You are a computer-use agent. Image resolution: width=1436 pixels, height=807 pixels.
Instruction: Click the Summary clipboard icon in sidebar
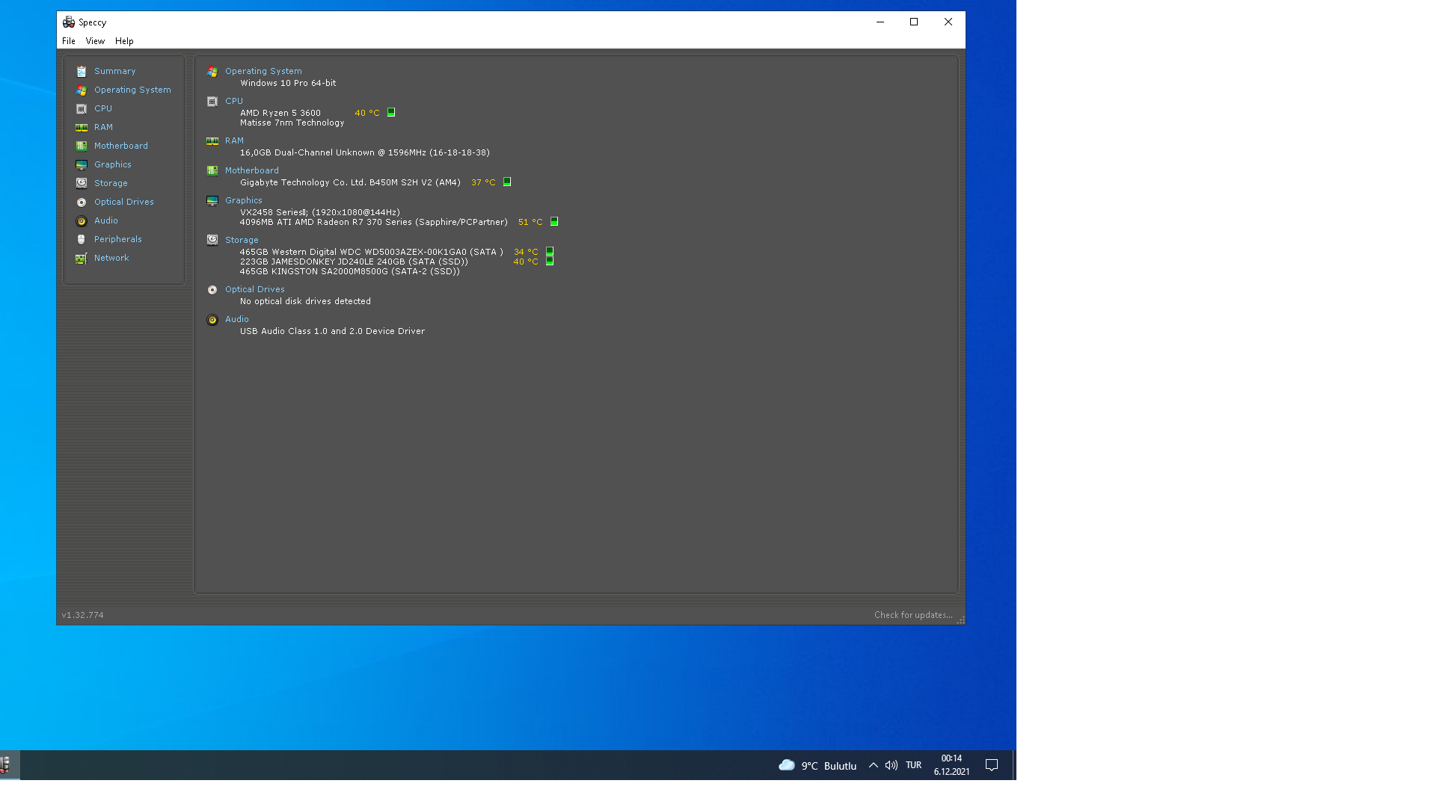point(82,72)
